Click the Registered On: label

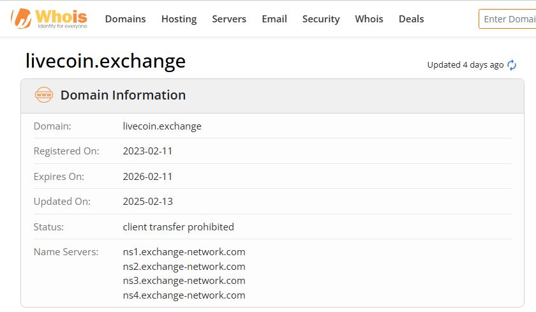pyautogui.click(x=66, y=151)
